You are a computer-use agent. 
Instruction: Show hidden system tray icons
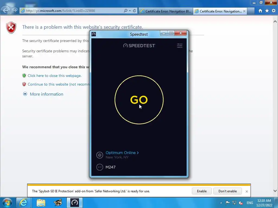click(x=221, y=203)
